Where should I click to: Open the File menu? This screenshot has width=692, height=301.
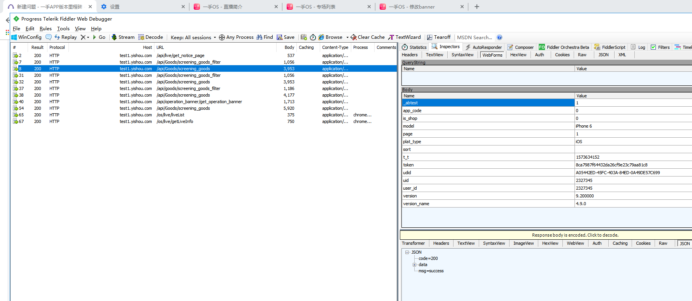[16, 29]
